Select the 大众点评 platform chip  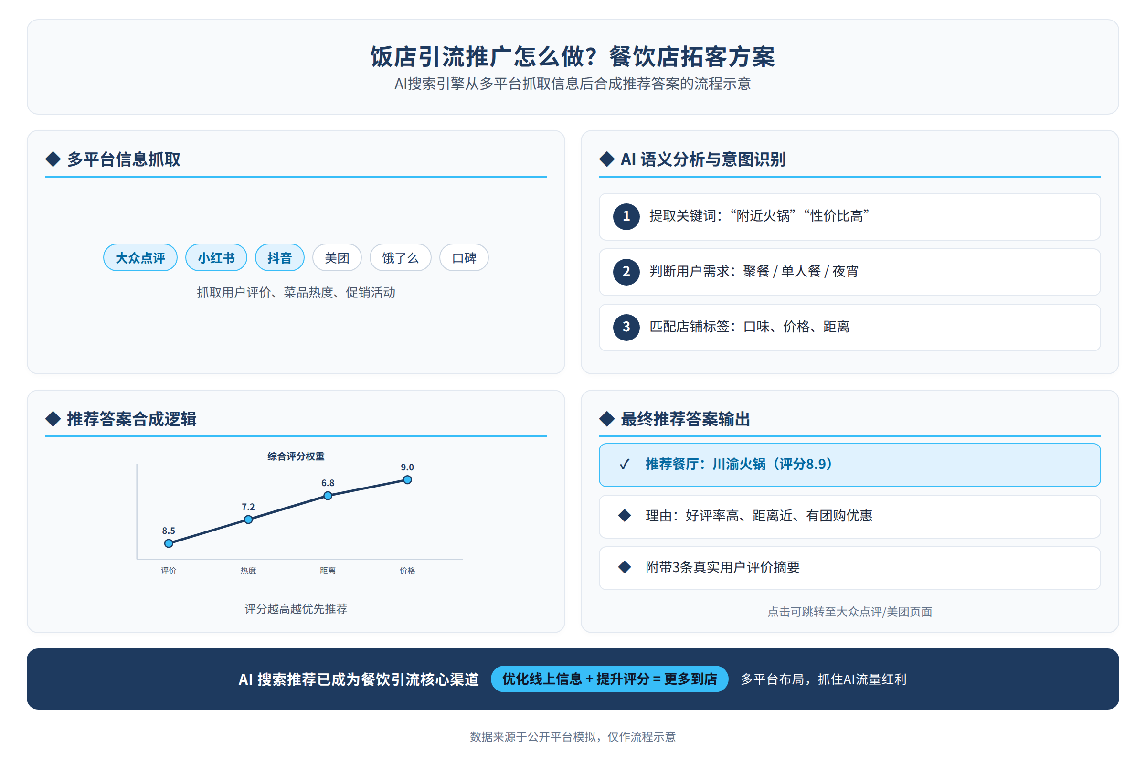click(x=140, y=257)
